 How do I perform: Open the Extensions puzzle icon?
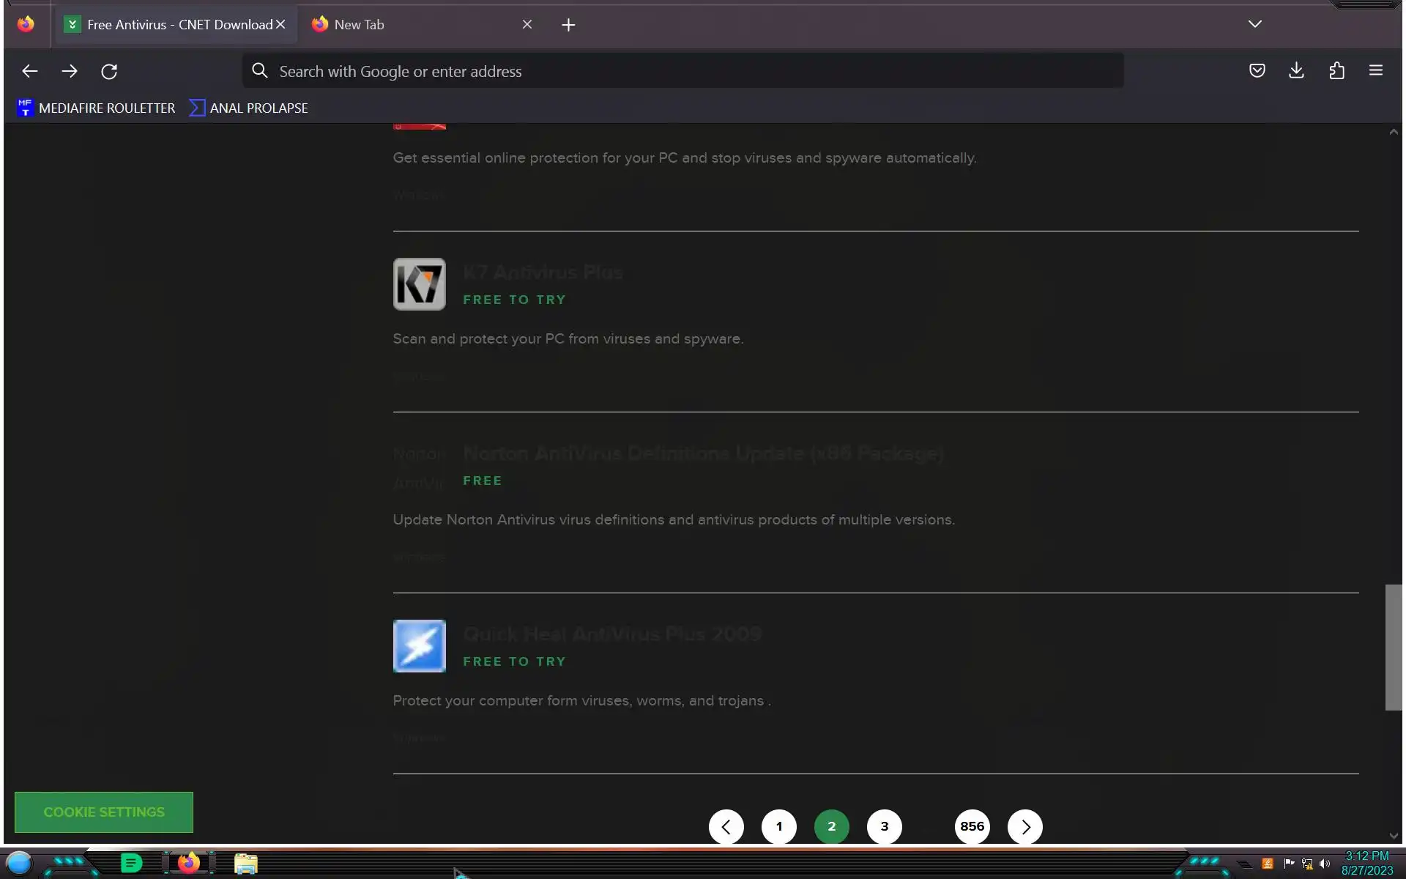tap(1336, 71)
